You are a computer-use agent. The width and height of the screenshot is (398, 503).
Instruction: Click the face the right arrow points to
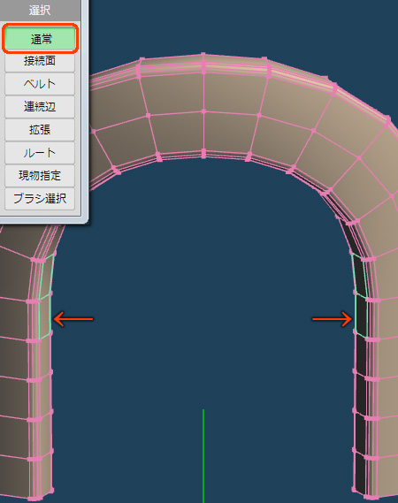click(x=361, y=316)
